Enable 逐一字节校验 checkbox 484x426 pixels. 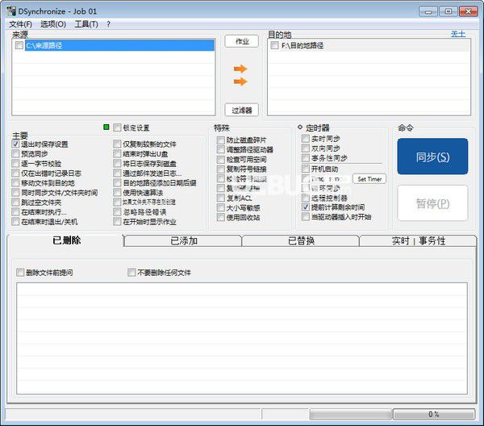pos(15,163)
